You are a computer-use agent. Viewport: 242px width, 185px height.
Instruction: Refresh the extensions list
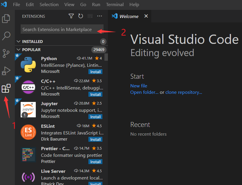81,16
